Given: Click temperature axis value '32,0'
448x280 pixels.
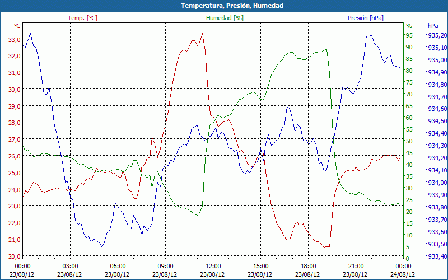Looking at the screenshot, I should click(x=14, y=57).
